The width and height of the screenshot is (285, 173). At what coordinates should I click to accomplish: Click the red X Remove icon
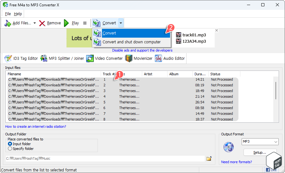(42, 23)
